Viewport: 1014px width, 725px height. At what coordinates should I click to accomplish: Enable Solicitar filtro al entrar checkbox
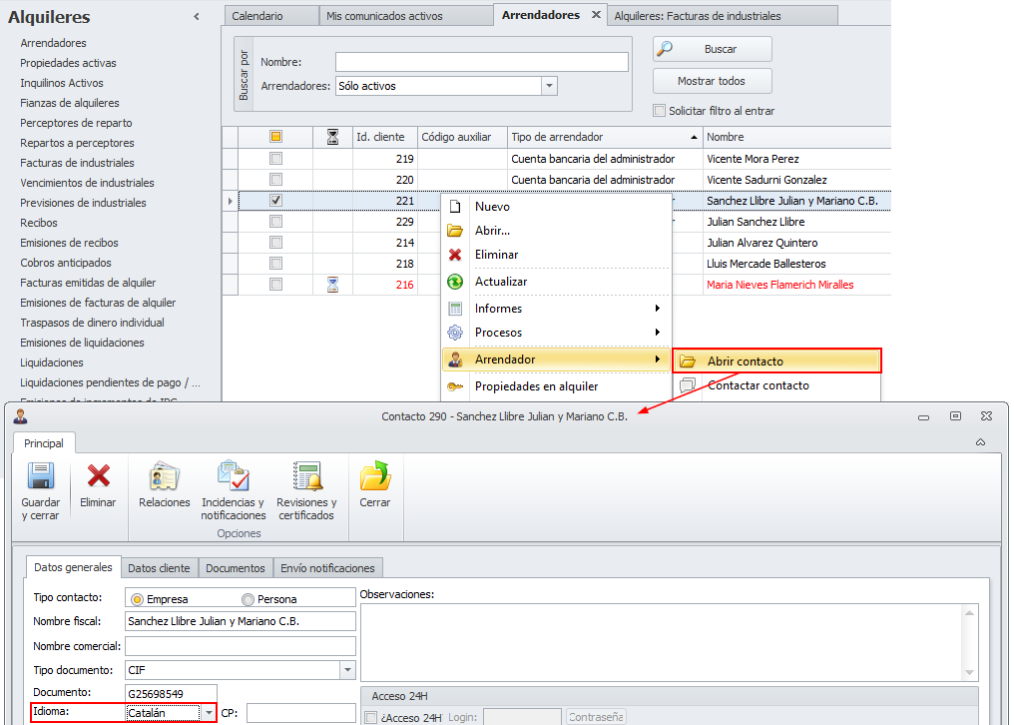coord(659,111)
